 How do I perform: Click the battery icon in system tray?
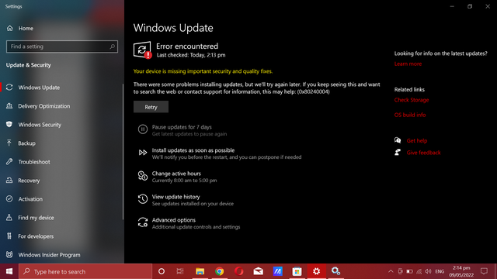click(409, 271)
